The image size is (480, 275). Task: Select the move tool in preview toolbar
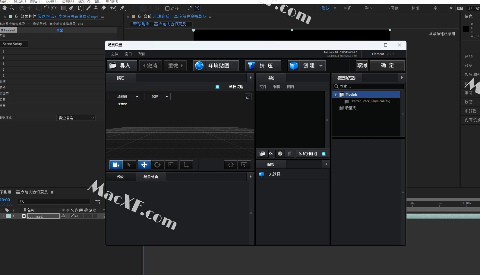click(144, 165)
